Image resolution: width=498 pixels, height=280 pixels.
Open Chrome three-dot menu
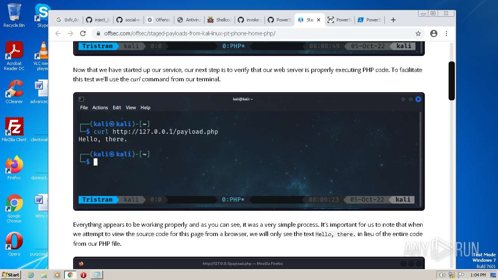[446, 33]
